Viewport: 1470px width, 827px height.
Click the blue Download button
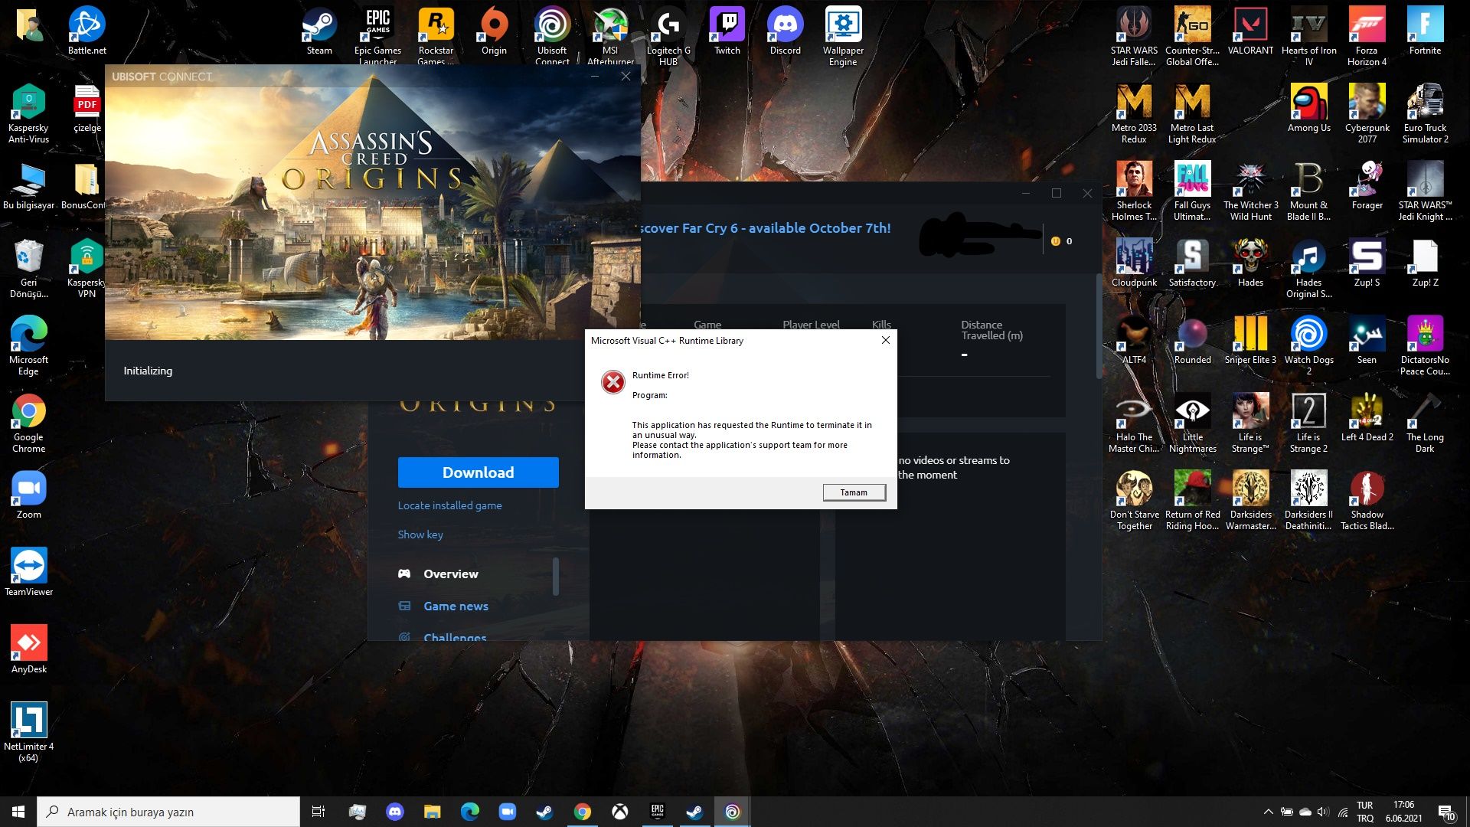click(x=478, y=472)
